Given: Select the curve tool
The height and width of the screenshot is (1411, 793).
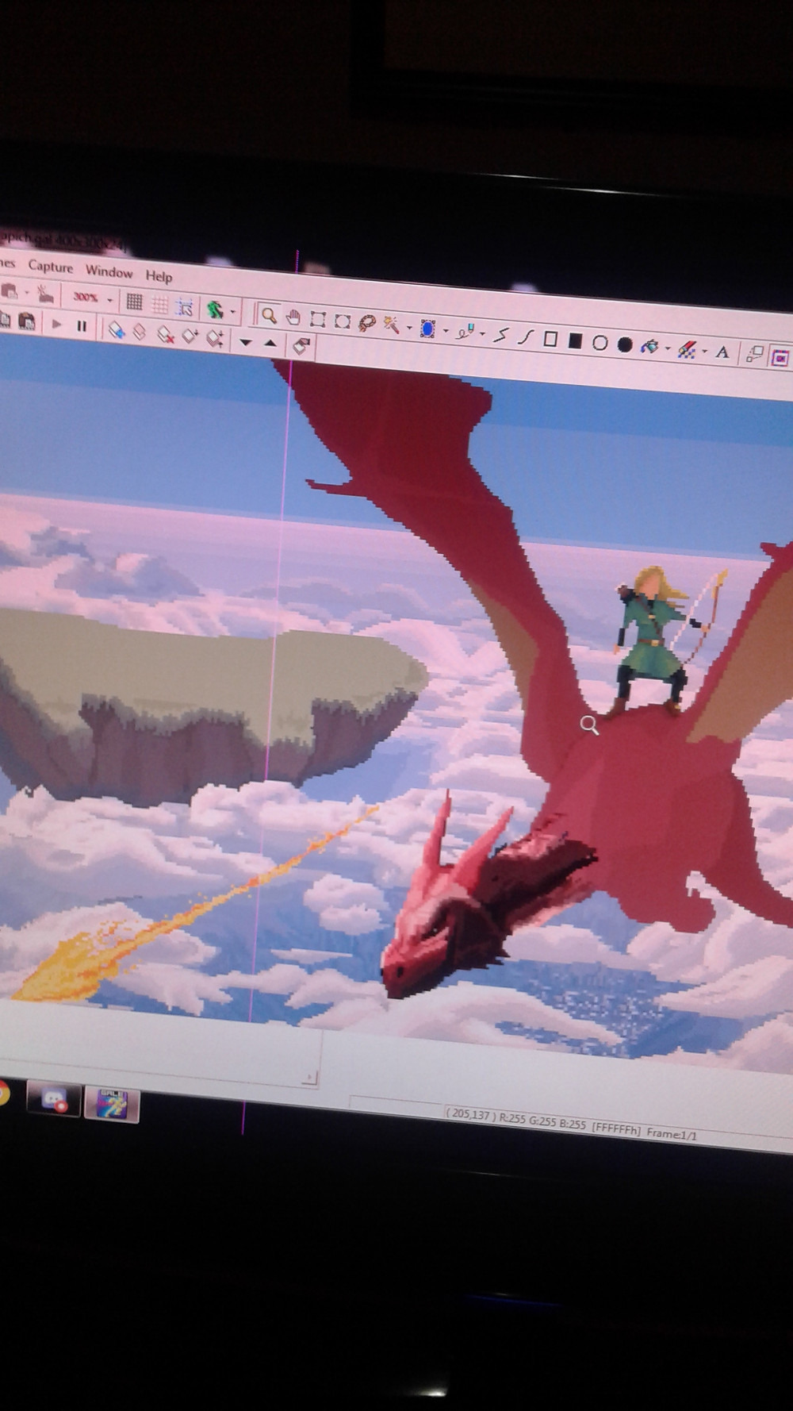Looking at the screenshot, I should tap(525, 336).
